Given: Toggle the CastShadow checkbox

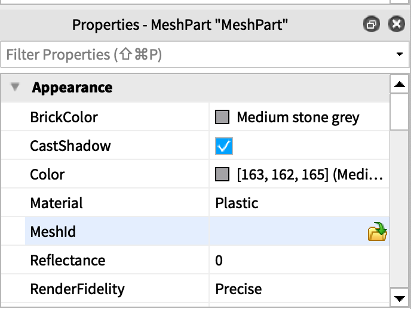Looking at the screenshot, I should (x=224, y=146).
